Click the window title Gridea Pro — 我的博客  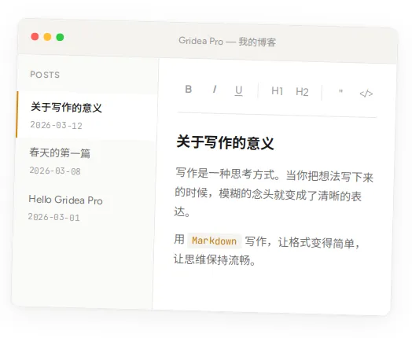[x=227, y=42]
